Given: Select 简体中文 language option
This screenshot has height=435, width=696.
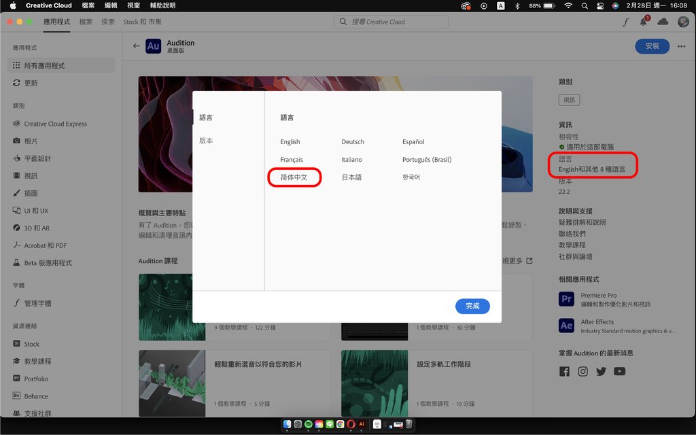Looking at the screenshot, I should click(294, 177).
